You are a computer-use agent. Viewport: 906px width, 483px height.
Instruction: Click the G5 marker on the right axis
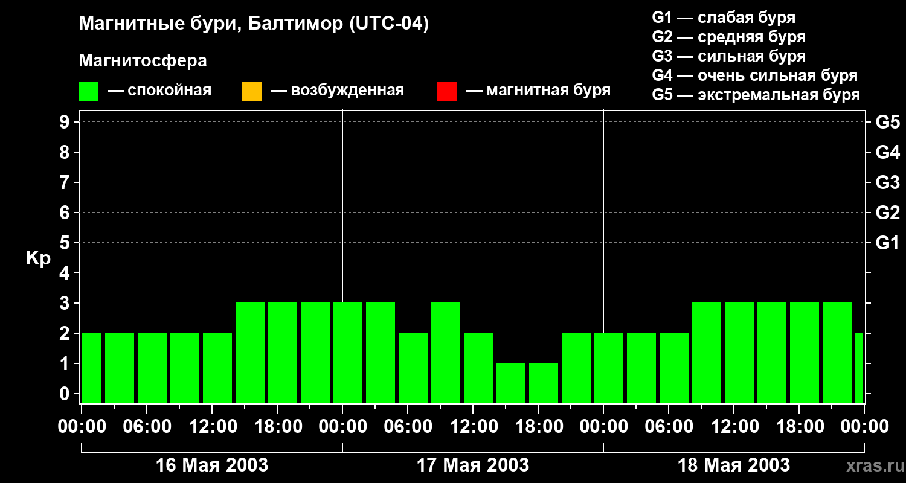[x=887, y=122]
